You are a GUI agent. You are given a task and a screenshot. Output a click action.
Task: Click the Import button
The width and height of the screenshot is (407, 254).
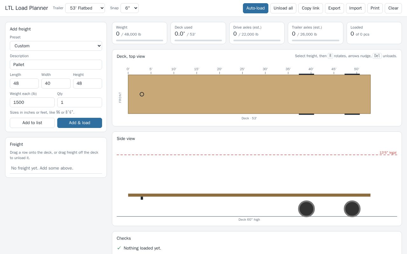point(355,8)
